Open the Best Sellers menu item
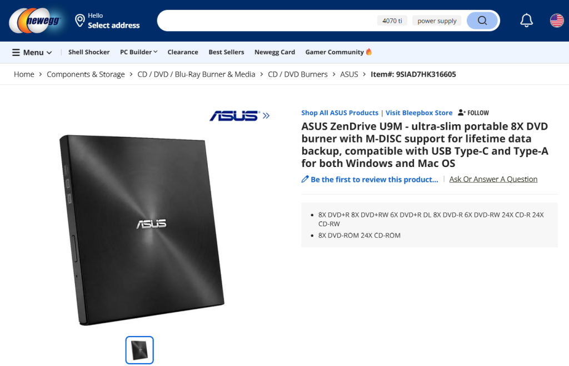Image resolution: width=569 pixels, height=366 pixels. 226,52
